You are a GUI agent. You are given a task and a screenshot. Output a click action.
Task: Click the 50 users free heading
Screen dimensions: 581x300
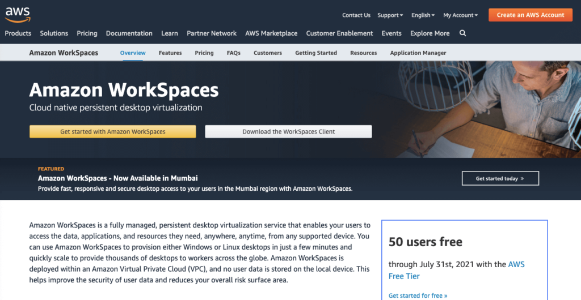(426, 242)
